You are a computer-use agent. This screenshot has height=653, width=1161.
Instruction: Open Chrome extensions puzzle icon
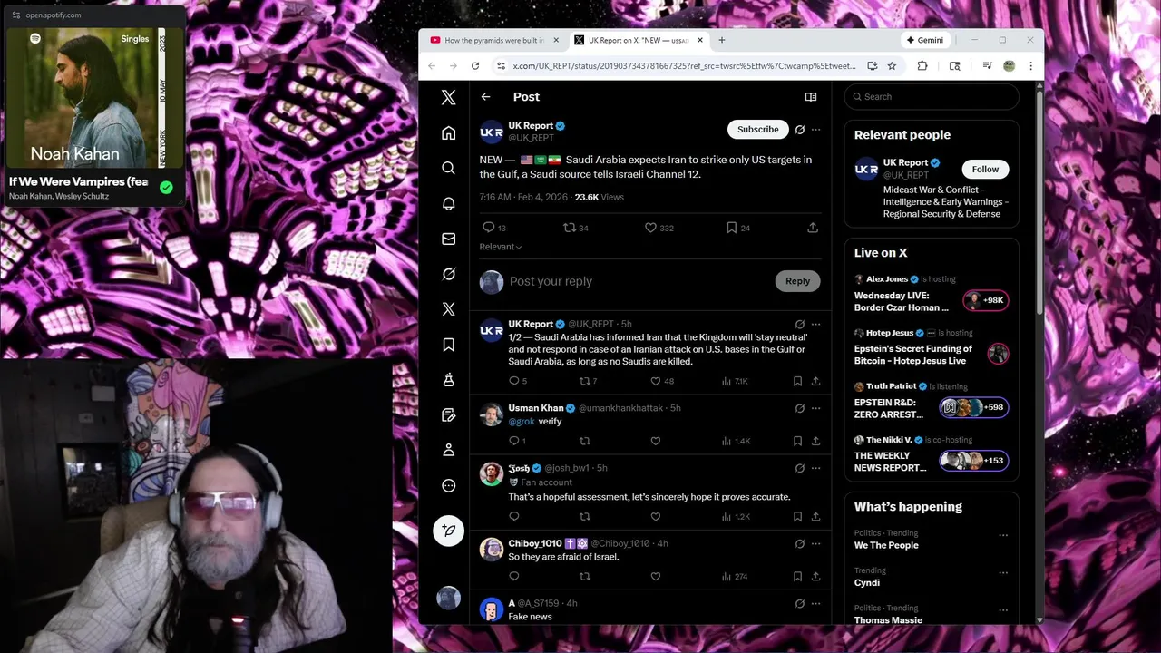[x=922, y=65]
